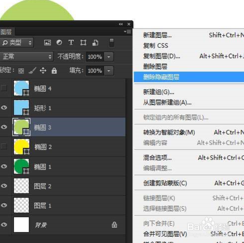
Task: Lock transparent pixels icon
Action: pyautogui.click(x=21, y=71)
